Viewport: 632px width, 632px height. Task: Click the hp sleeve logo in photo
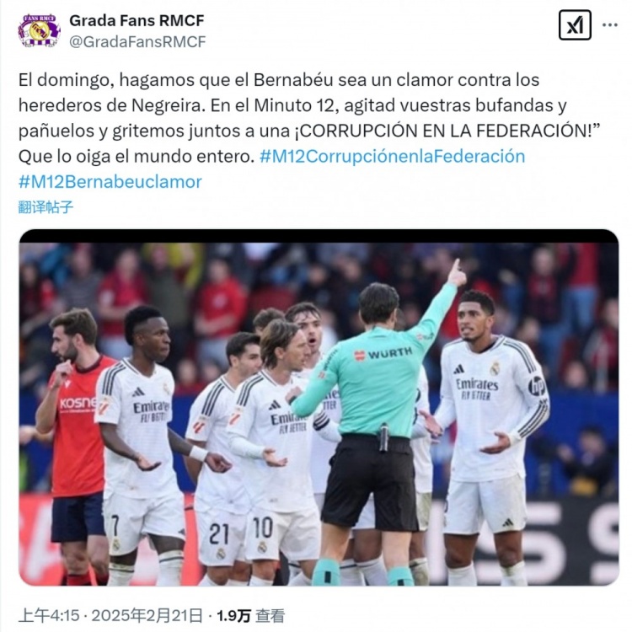[537, 386]
